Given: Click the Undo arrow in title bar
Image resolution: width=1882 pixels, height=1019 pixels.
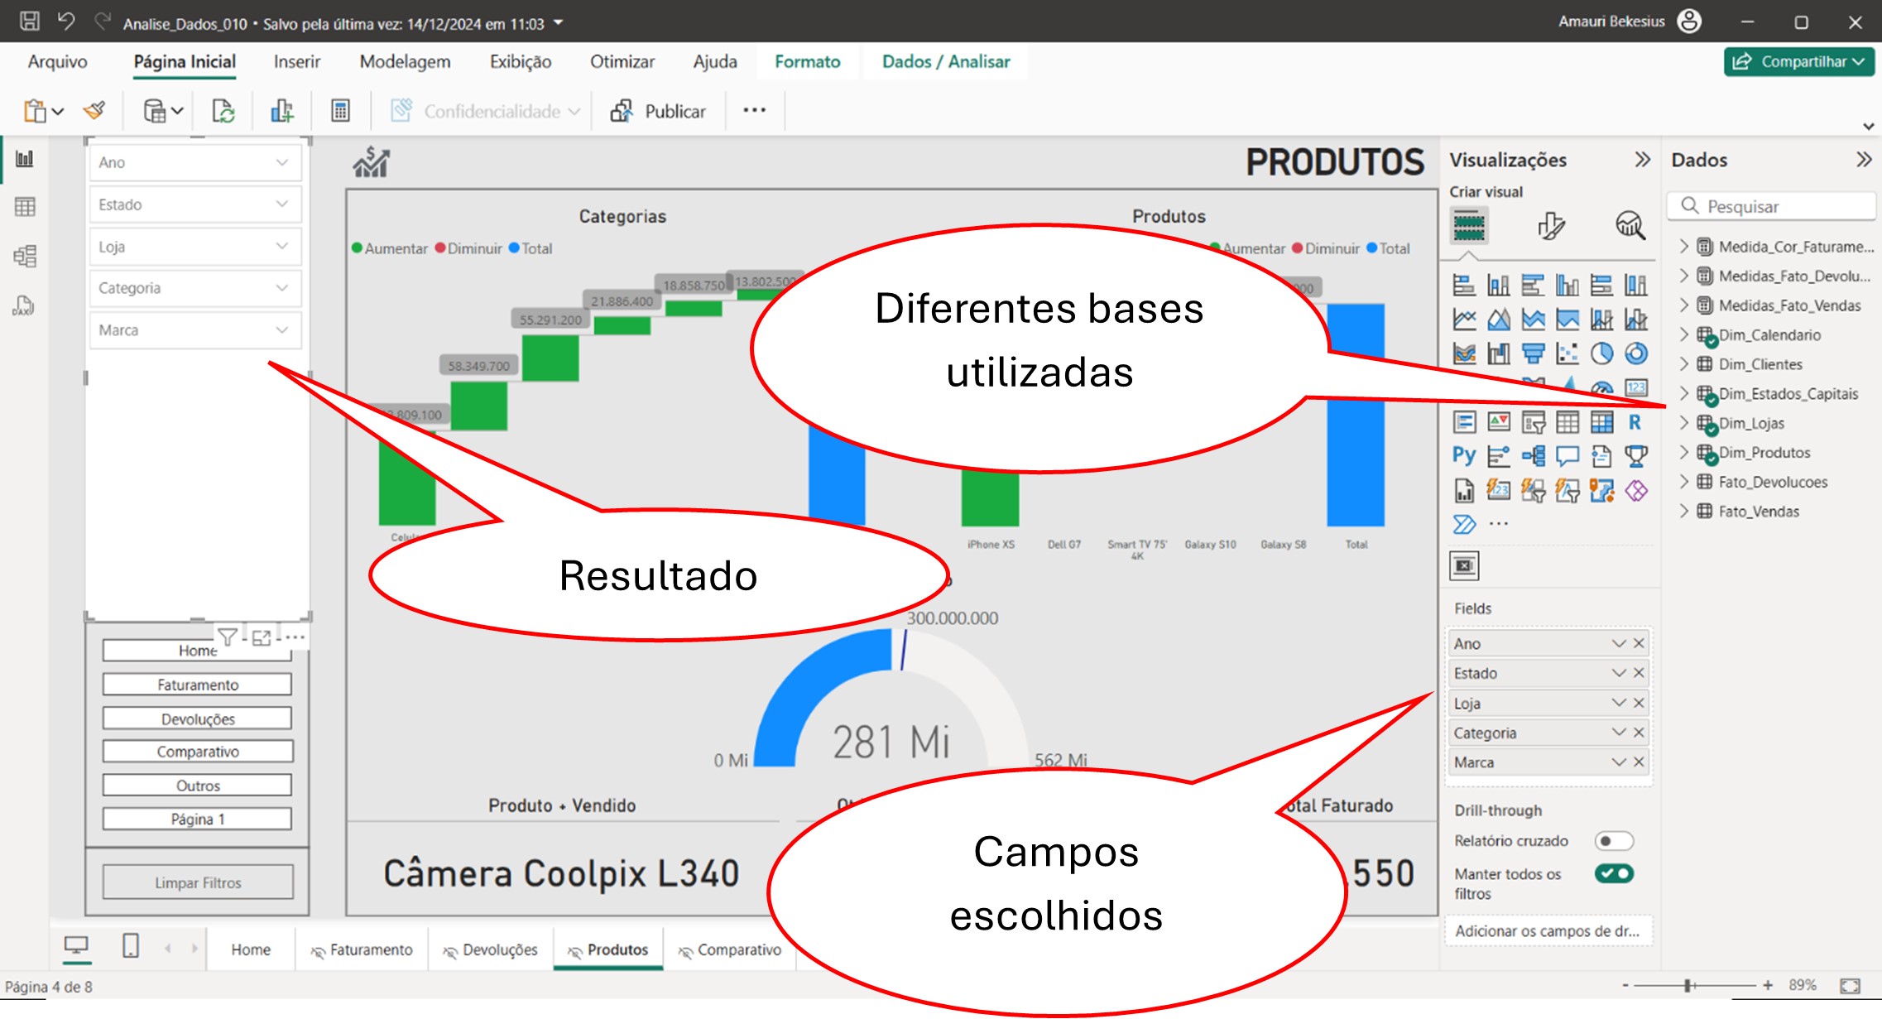Looking at the screenshot, I should pyautogui.click(x=66, y=22).
